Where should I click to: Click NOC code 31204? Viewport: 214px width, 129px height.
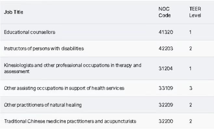coord(166,69)
